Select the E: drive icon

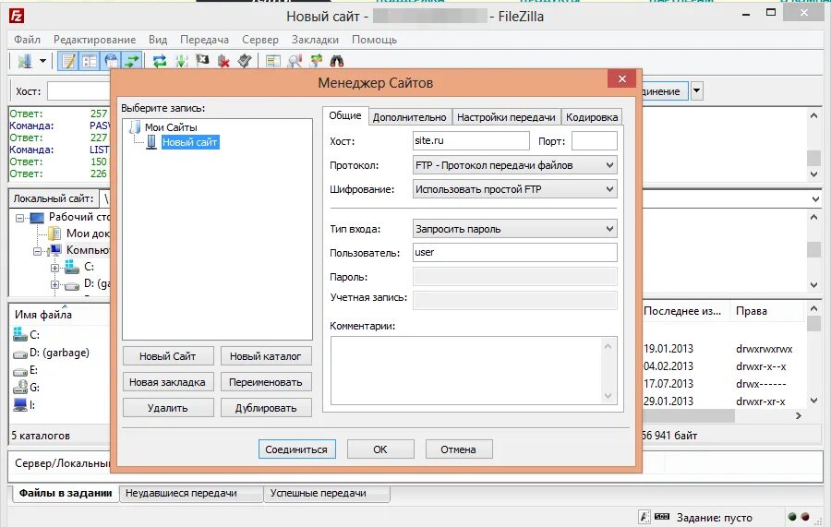click(x=20, y=371)
